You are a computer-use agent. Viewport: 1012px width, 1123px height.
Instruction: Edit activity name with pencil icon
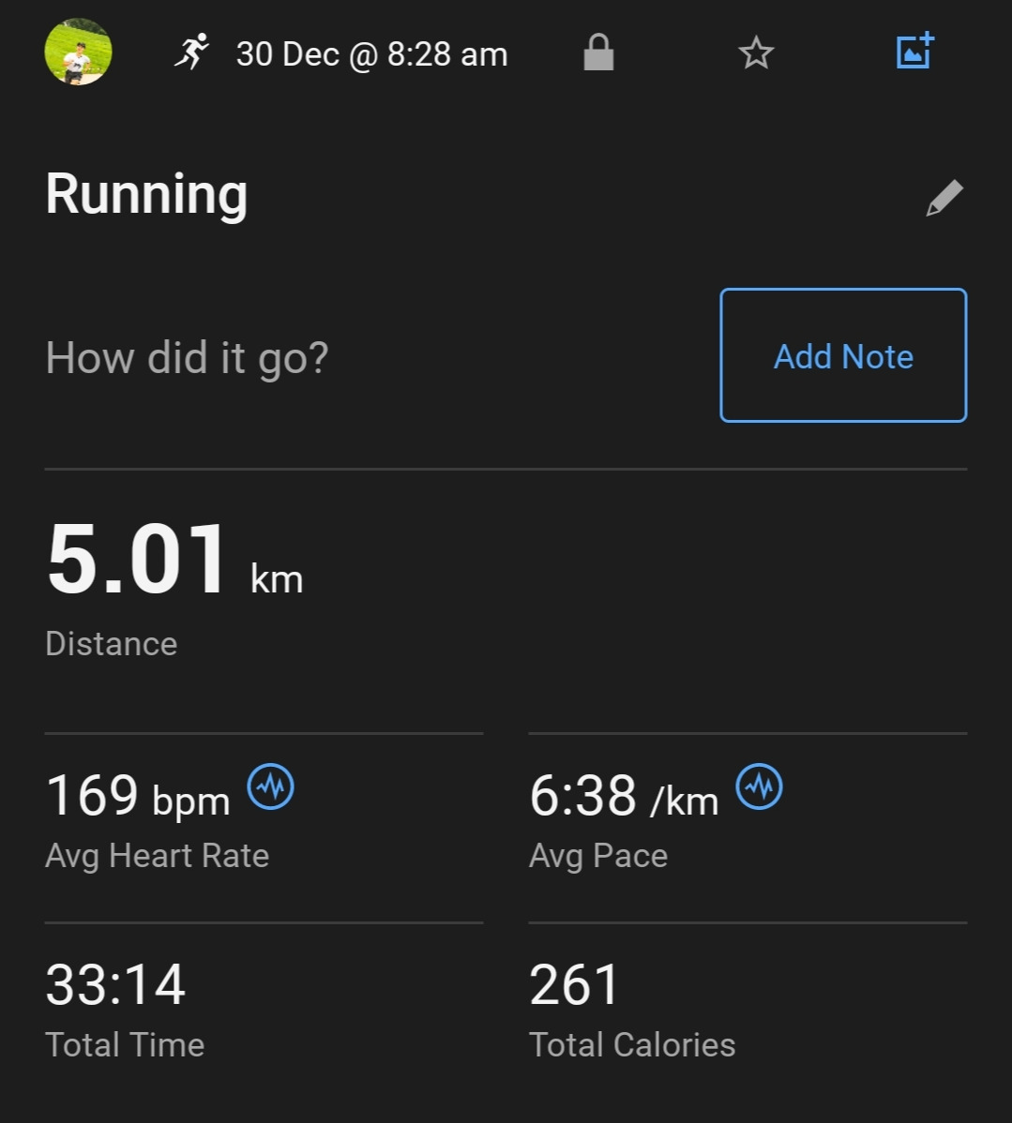click(944, 198)
